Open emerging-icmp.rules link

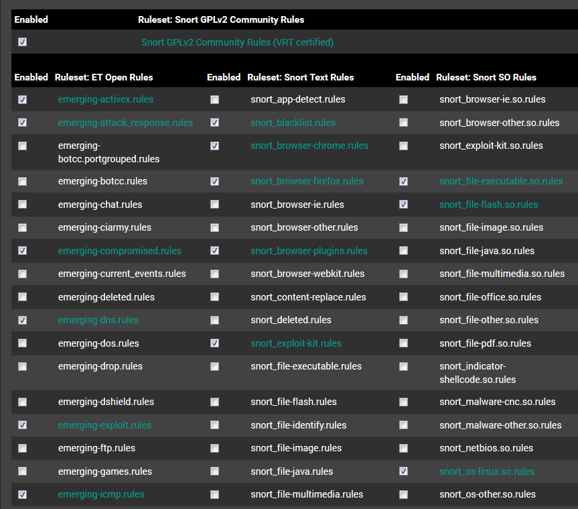click(101, 494)
